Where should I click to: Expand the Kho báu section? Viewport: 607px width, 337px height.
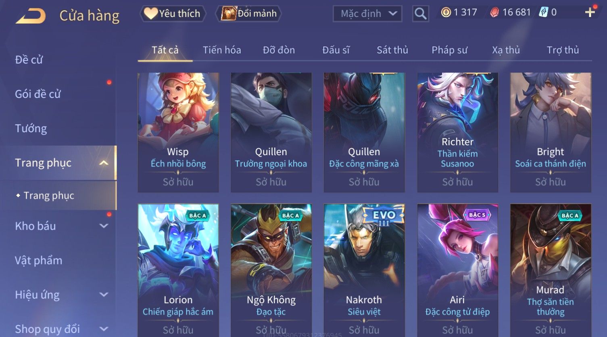coord(104,226)
